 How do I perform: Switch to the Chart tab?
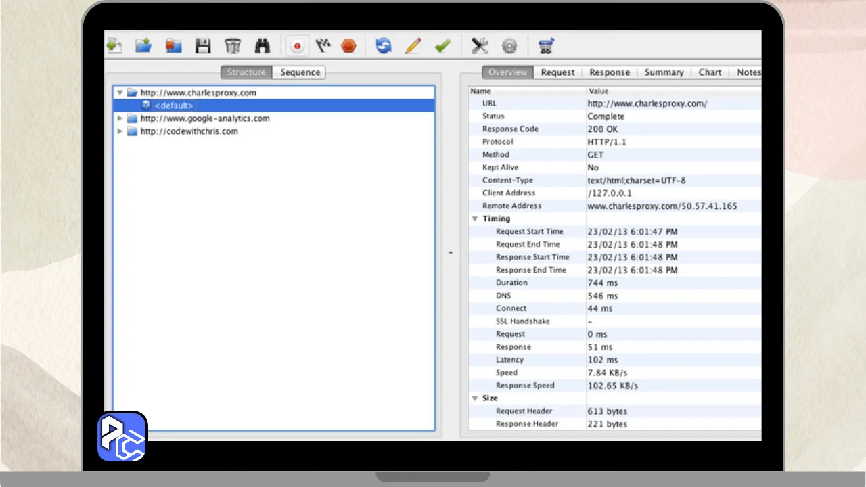tap(710, 72)
